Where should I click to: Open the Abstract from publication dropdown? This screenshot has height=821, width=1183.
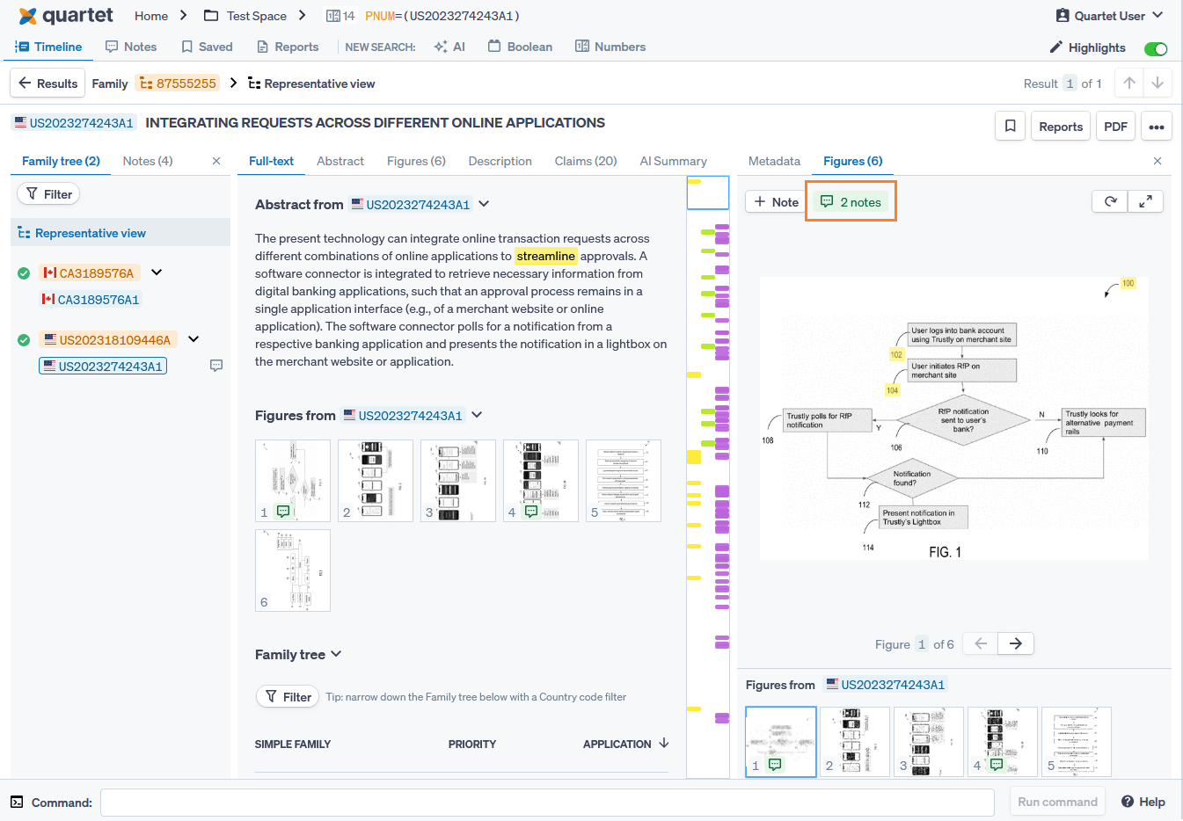pos(484,204)
